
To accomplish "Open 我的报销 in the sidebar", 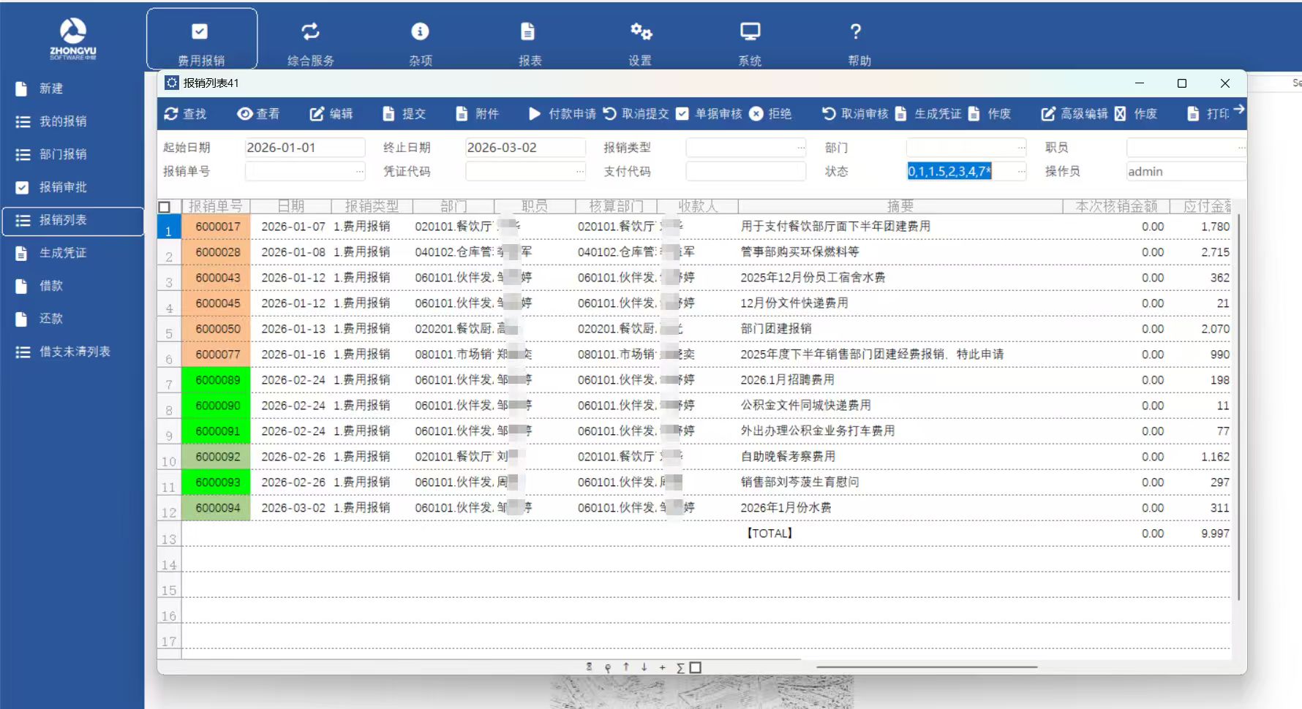I will tap(63, 121).
